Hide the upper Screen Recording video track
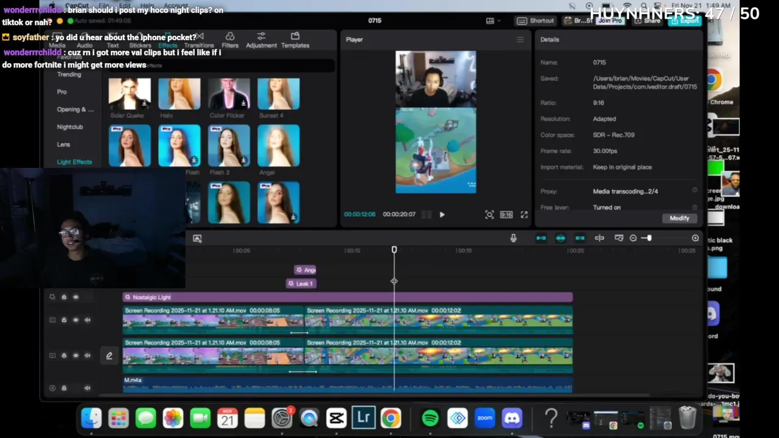Screen dimensions: 779x438 [x=76, y=320]
